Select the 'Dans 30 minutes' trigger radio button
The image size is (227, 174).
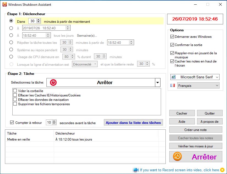[x=11, y=21]
